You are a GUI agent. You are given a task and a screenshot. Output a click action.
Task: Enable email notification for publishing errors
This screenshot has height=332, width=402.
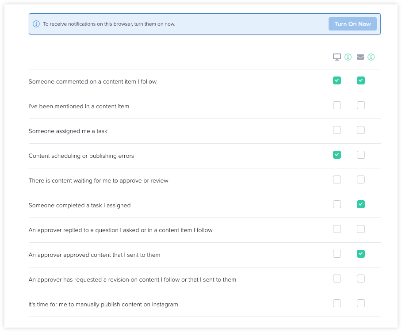pyautogui.click(x=361, y=155)
